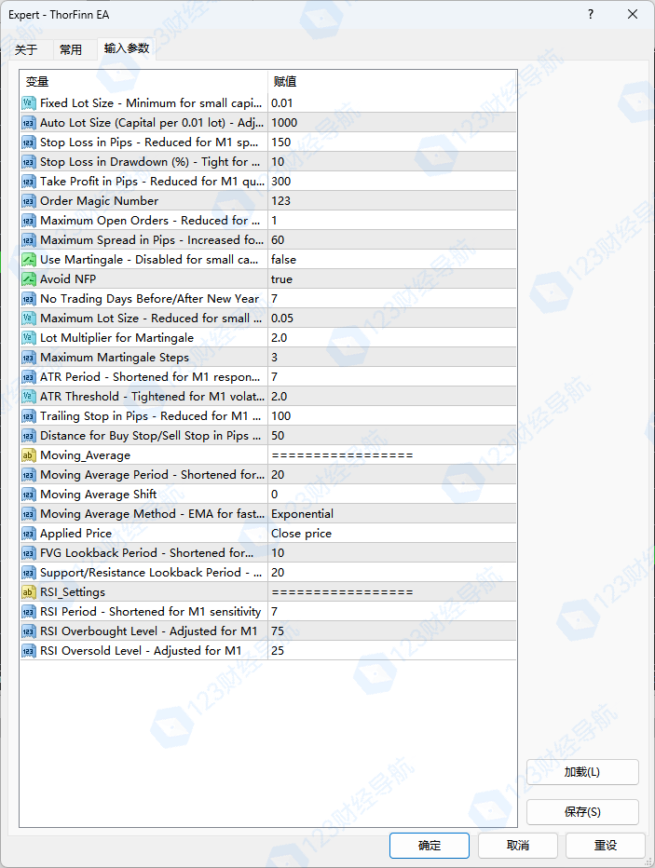The height and width of the screenshot is (868, 655).
Task: Click the double-type icon next to Maximum Lot Size
Action: tap(29, 319)
